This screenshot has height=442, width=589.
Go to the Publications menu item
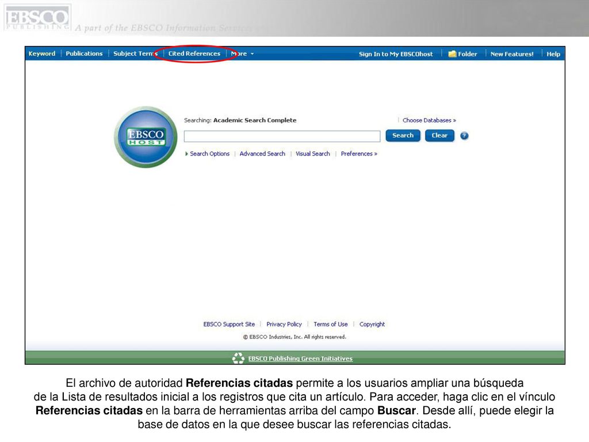84,54
